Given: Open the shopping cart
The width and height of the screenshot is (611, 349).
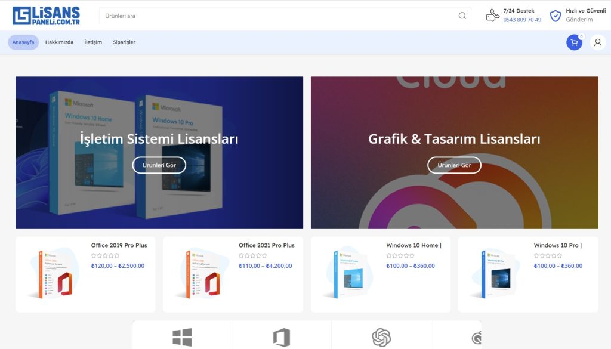Looking at the screenshot, I should 574,42.
